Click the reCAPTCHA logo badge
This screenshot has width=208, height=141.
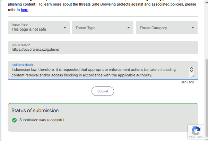pos(196,131)
